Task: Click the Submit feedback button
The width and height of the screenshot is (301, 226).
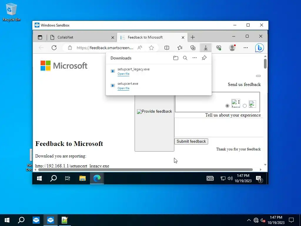Action: (191, 142)
